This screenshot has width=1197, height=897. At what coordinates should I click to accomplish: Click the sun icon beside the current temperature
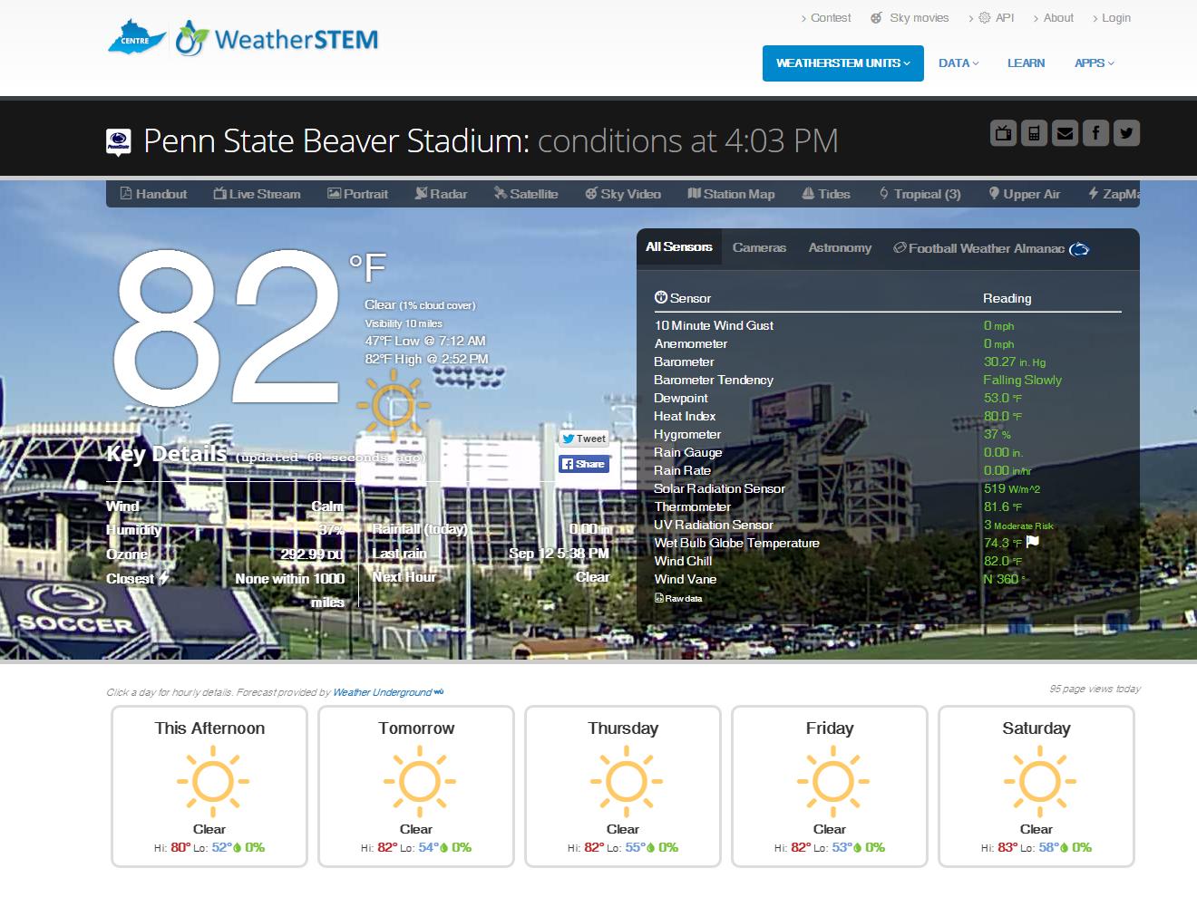[394, 404]
